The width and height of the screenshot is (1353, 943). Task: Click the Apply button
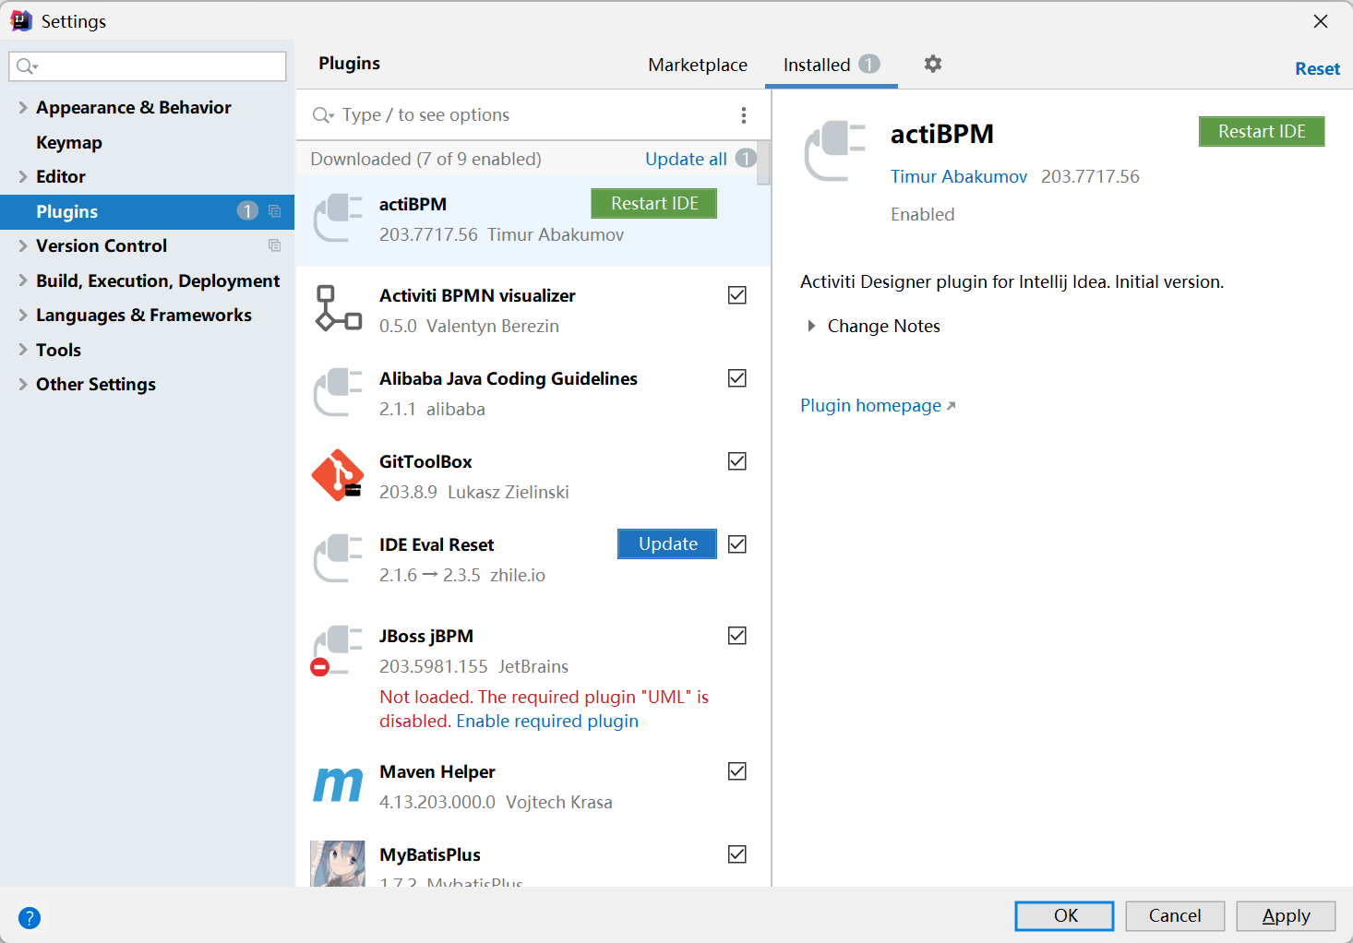(x=1286, y=915)
